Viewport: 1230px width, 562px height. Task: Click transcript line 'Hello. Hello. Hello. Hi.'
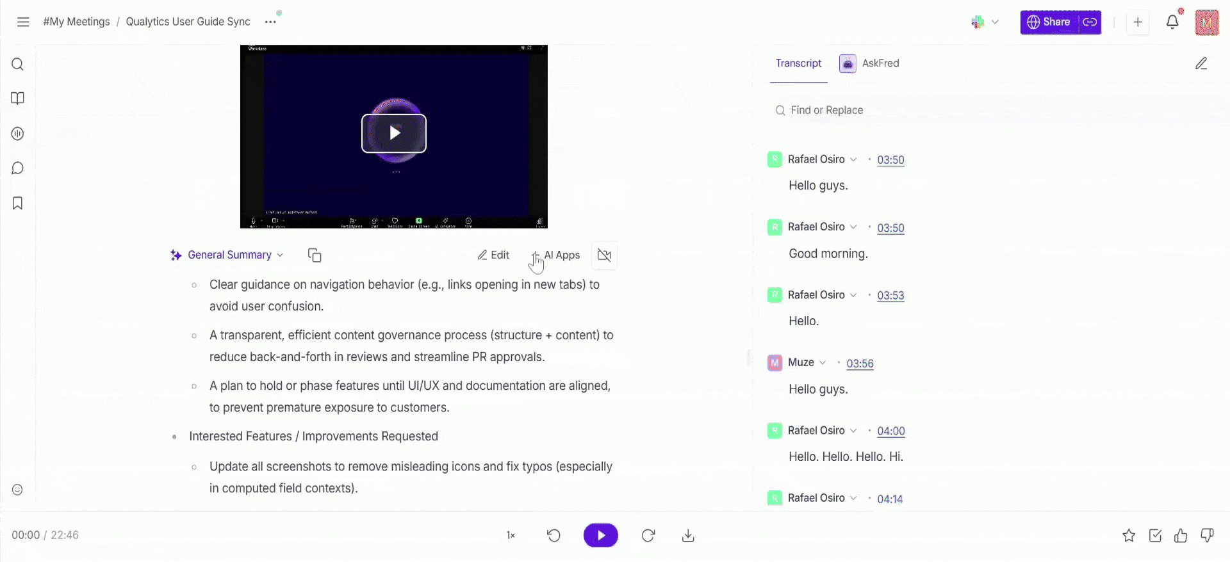[x=846, y=457]
